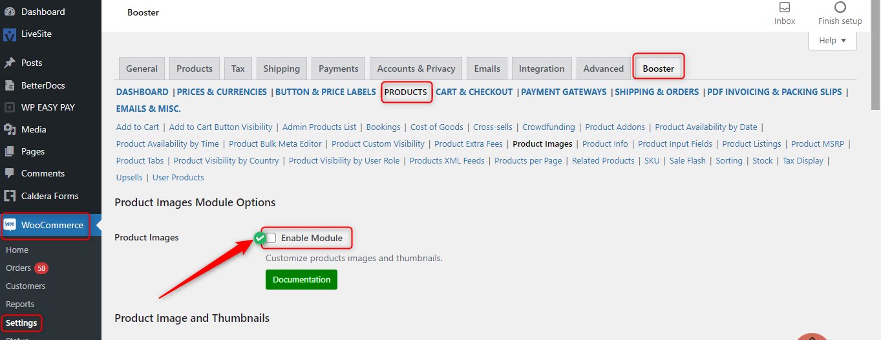Viewport: 881px width, 340px height.
Task: Open Product MSRP link
Action: pos(818,143)
